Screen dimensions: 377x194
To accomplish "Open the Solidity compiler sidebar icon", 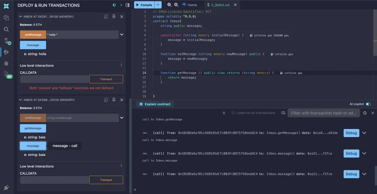I will pos(6,41).
